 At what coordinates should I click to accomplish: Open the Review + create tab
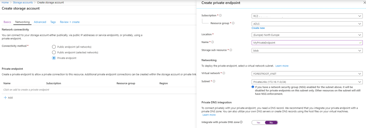point(70,22)
